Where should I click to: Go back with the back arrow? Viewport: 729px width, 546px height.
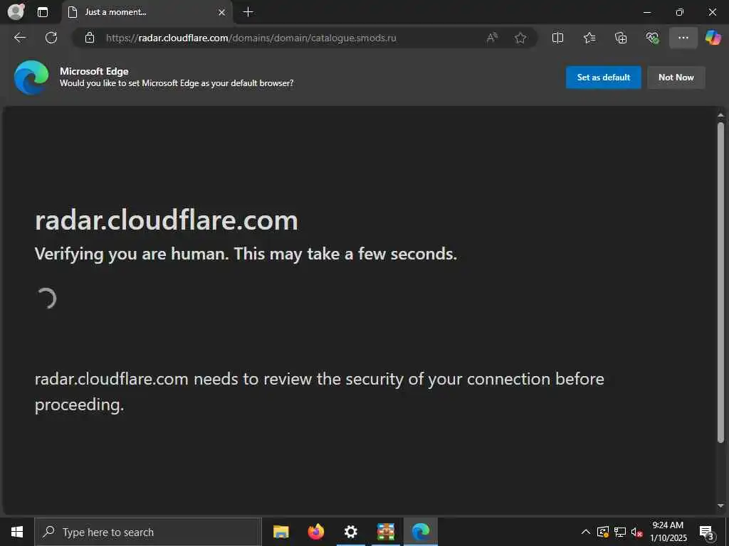coord(20,38)
